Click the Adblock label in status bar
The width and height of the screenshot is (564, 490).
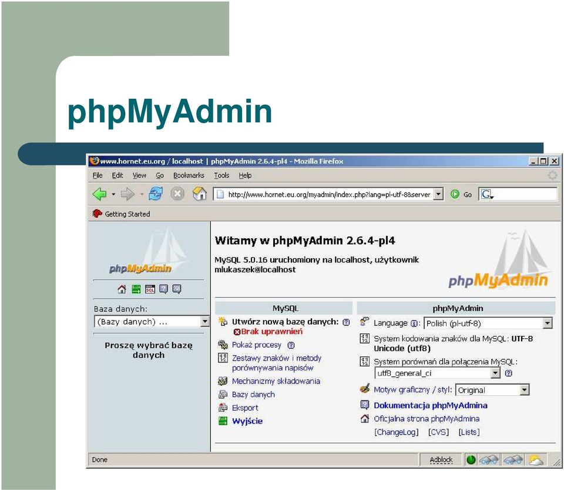[x=441, y=460]
